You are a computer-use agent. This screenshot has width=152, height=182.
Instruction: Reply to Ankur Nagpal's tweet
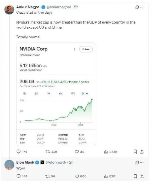coord(19,152)
